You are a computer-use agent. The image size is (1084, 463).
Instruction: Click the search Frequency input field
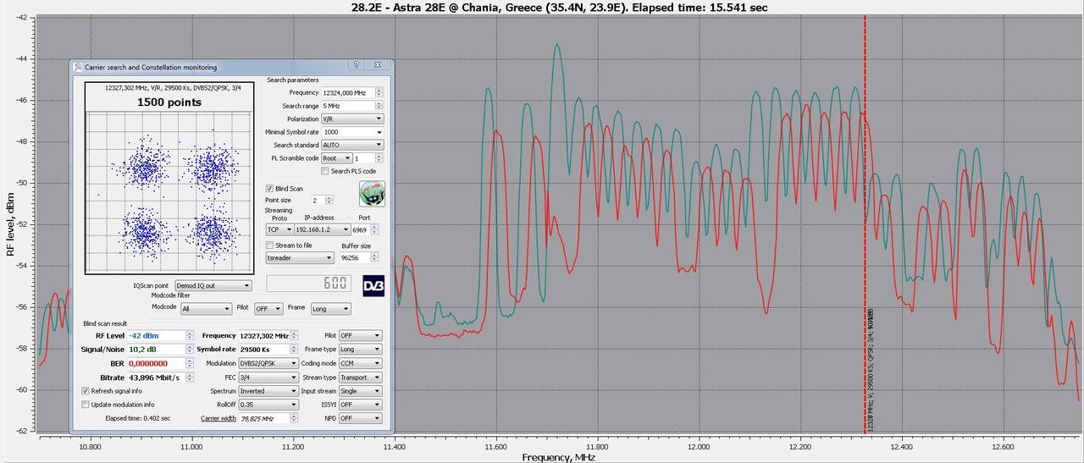(x=347, y=92)
